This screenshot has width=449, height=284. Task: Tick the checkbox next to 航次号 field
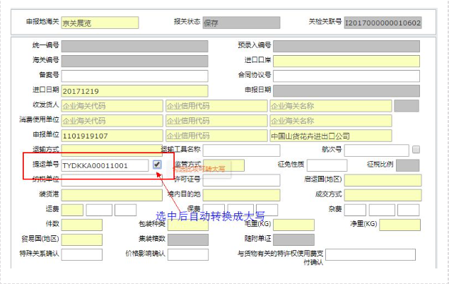click(416, 149)
